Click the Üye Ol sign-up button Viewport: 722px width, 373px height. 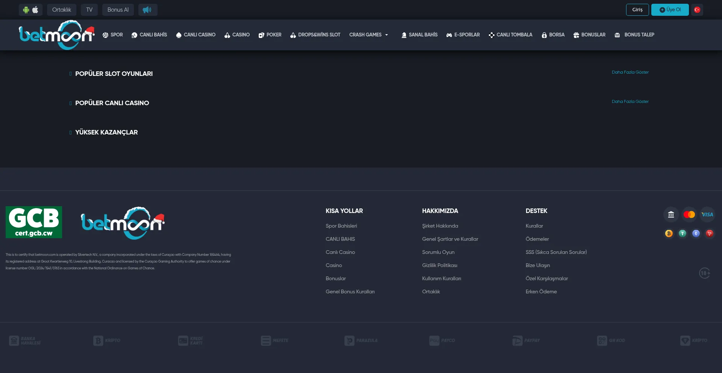tap(670, 10)
